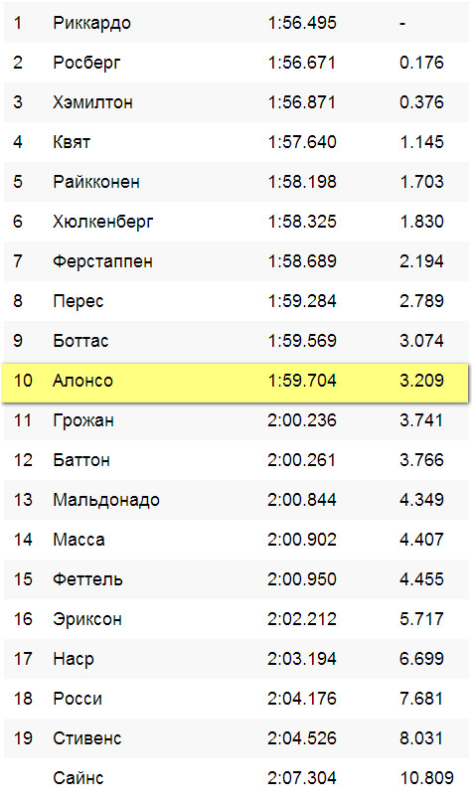The width and height of the screenshot is (472, 804).
Task: Select Райкконен driver name
Action: click(x=96, y=182)
